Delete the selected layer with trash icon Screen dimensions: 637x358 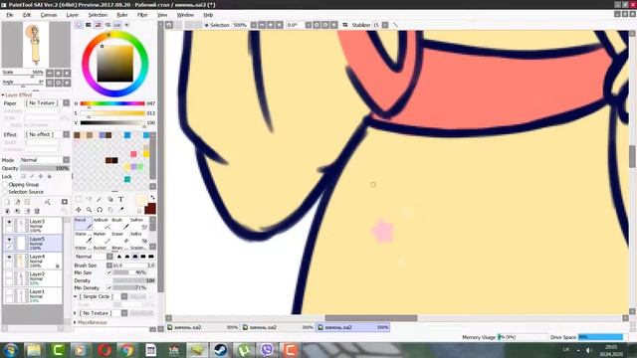[37, 211]
